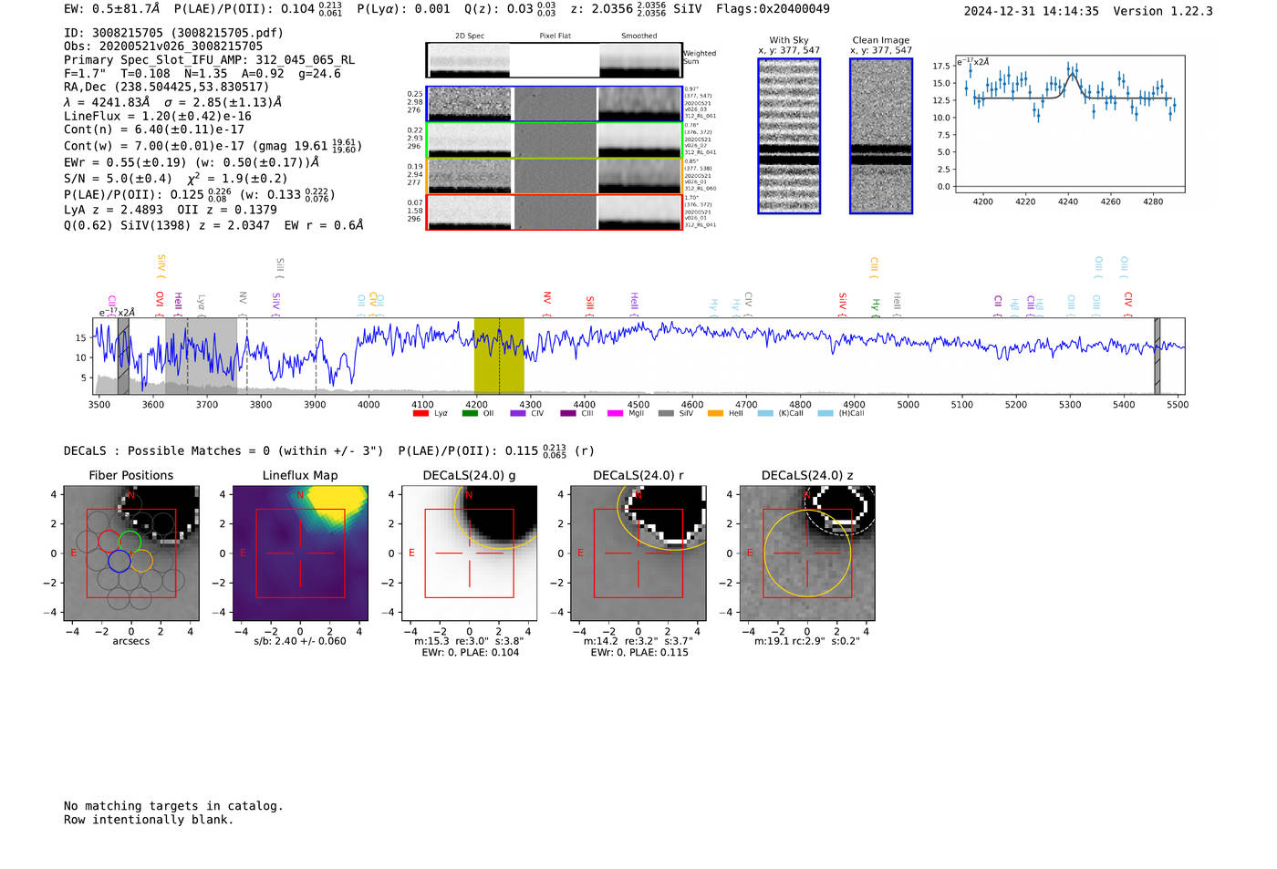Open the DECaLS(24.0) g cutout
1277x869 pixels.
pyautogui.click(x=469, y=553)
